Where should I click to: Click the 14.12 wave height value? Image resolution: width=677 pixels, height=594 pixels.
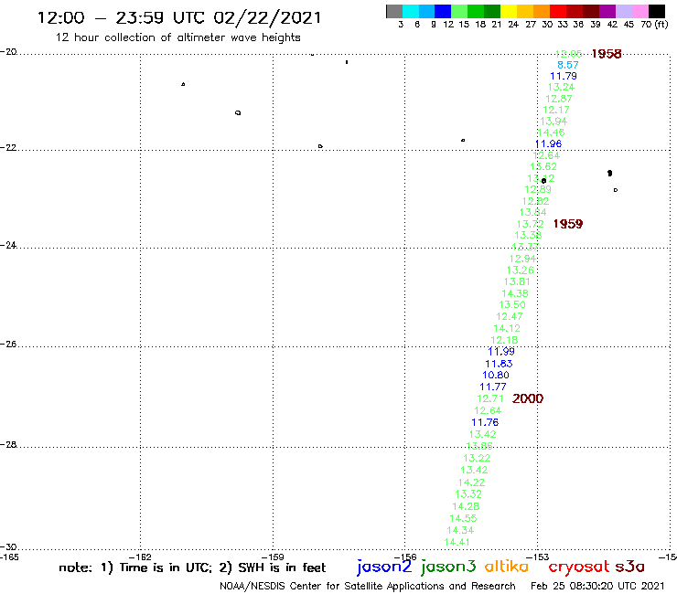507,328
